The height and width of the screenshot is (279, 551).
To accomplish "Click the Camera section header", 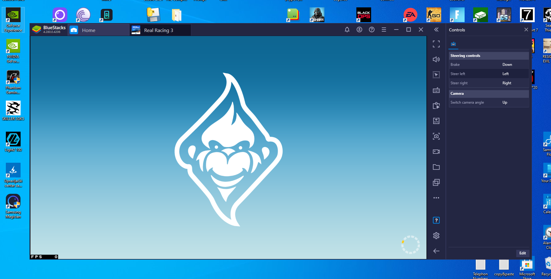I will (489, 94).
